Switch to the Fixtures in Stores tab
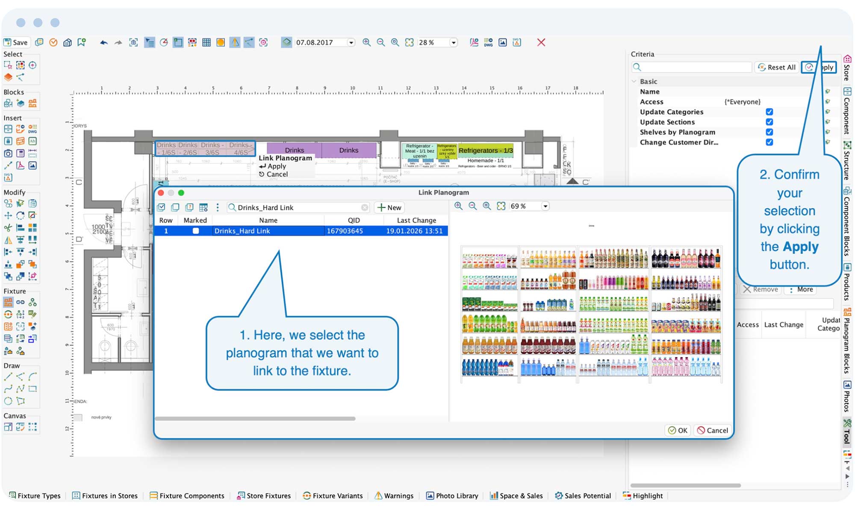This screenshot has height=511, width=855. click(x=105, y=496)
